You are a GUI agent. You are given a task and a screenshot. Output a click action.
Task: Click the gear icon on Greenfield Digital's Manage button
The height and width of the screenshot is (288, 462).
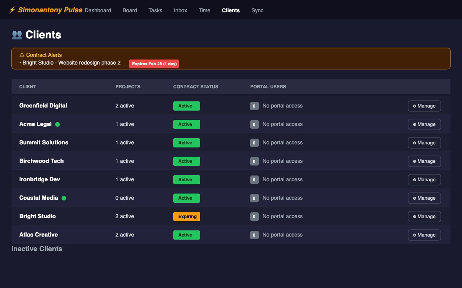click(x=414, y=106)
